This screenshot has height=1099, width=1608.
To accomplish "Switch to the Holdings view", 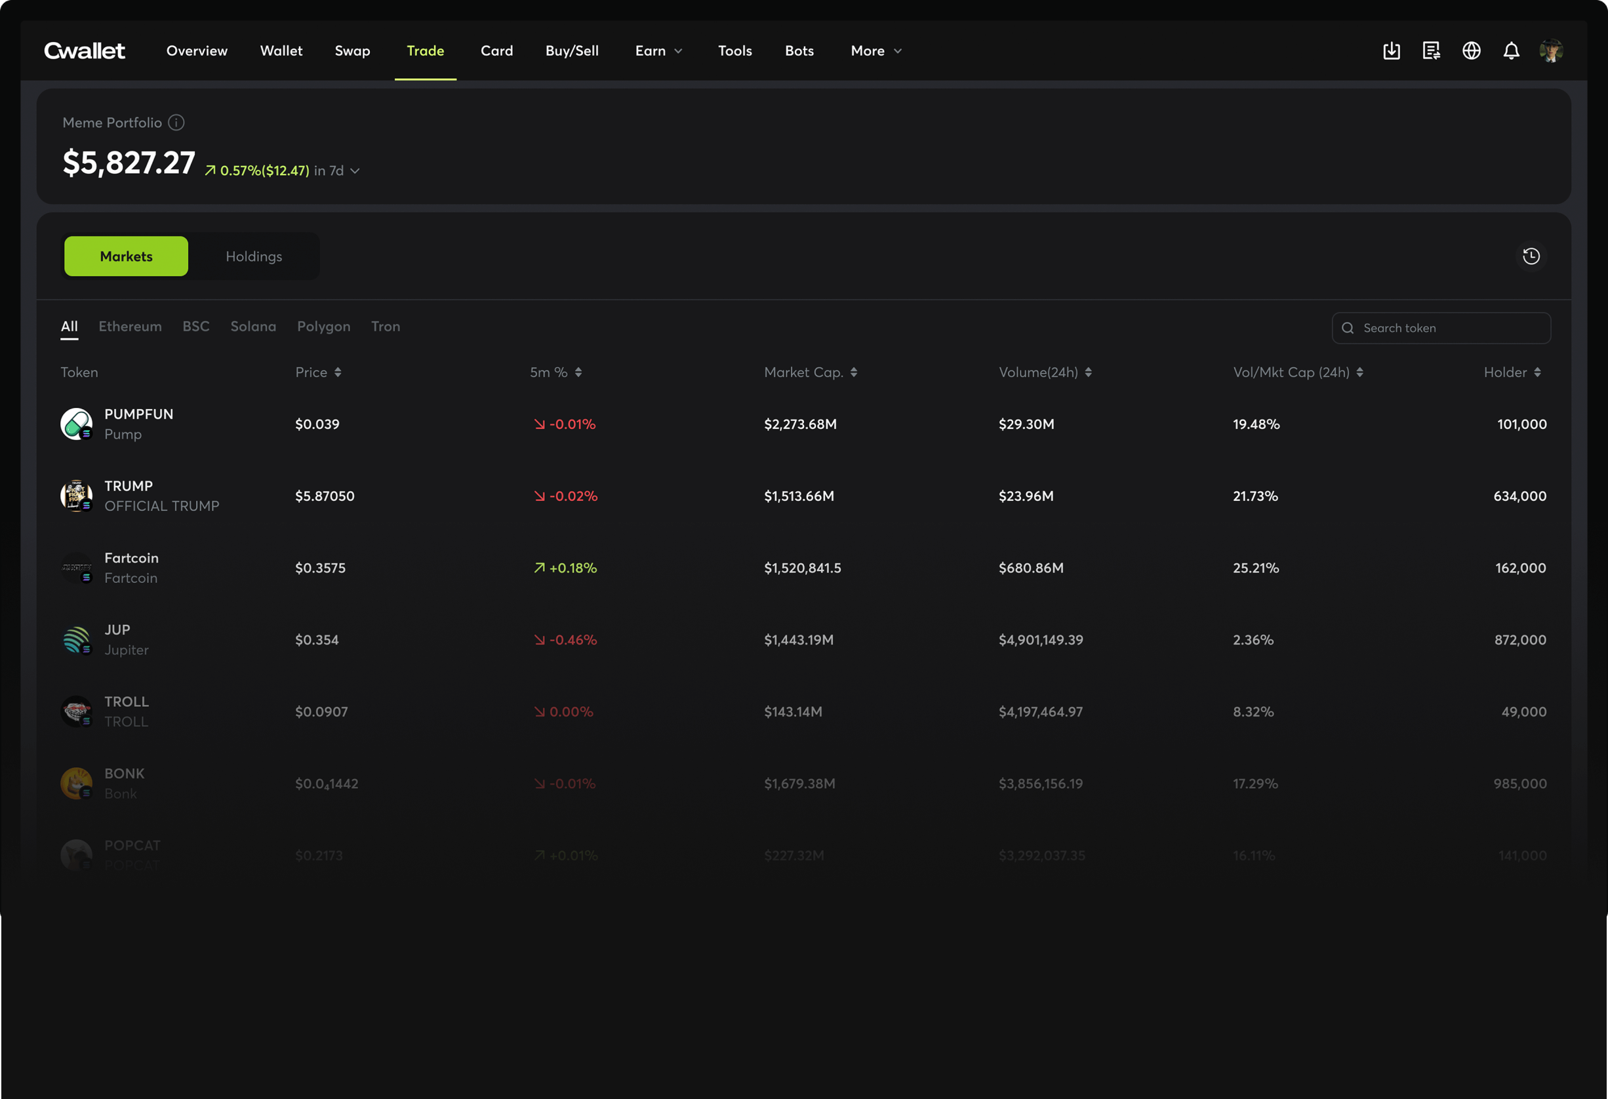I will (x=253, y=256).
